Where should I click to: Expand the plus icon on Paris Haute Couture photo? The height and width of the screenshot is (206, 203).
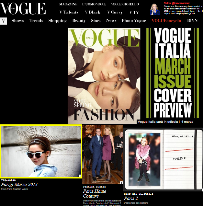point(121,183)
